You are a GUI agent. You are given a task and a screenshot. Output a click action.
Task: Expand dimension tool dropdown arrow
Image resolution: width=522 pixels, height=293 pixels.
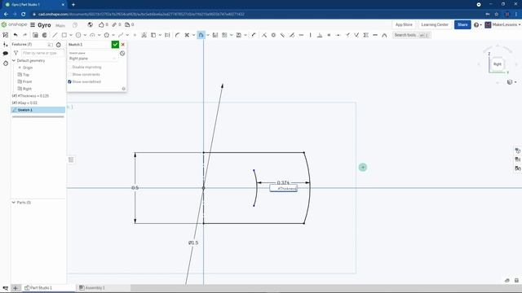(x=208, y=35)
